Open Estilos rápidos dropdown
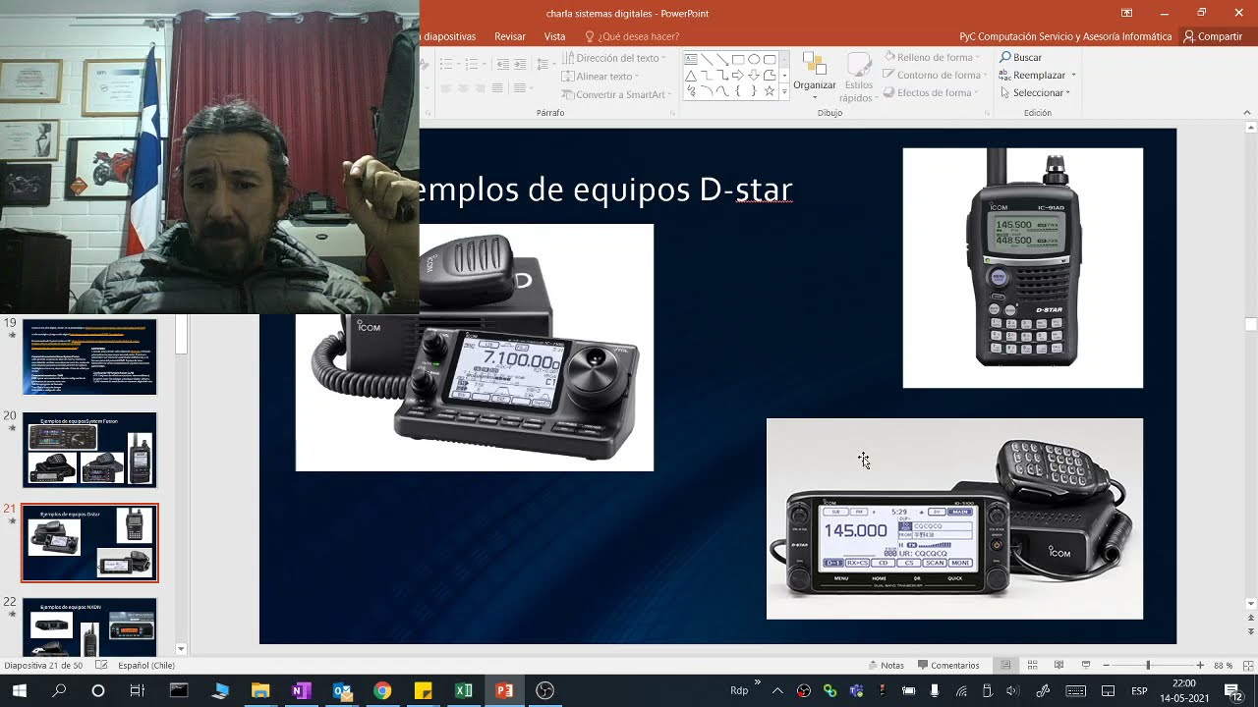 pos(857,77)
